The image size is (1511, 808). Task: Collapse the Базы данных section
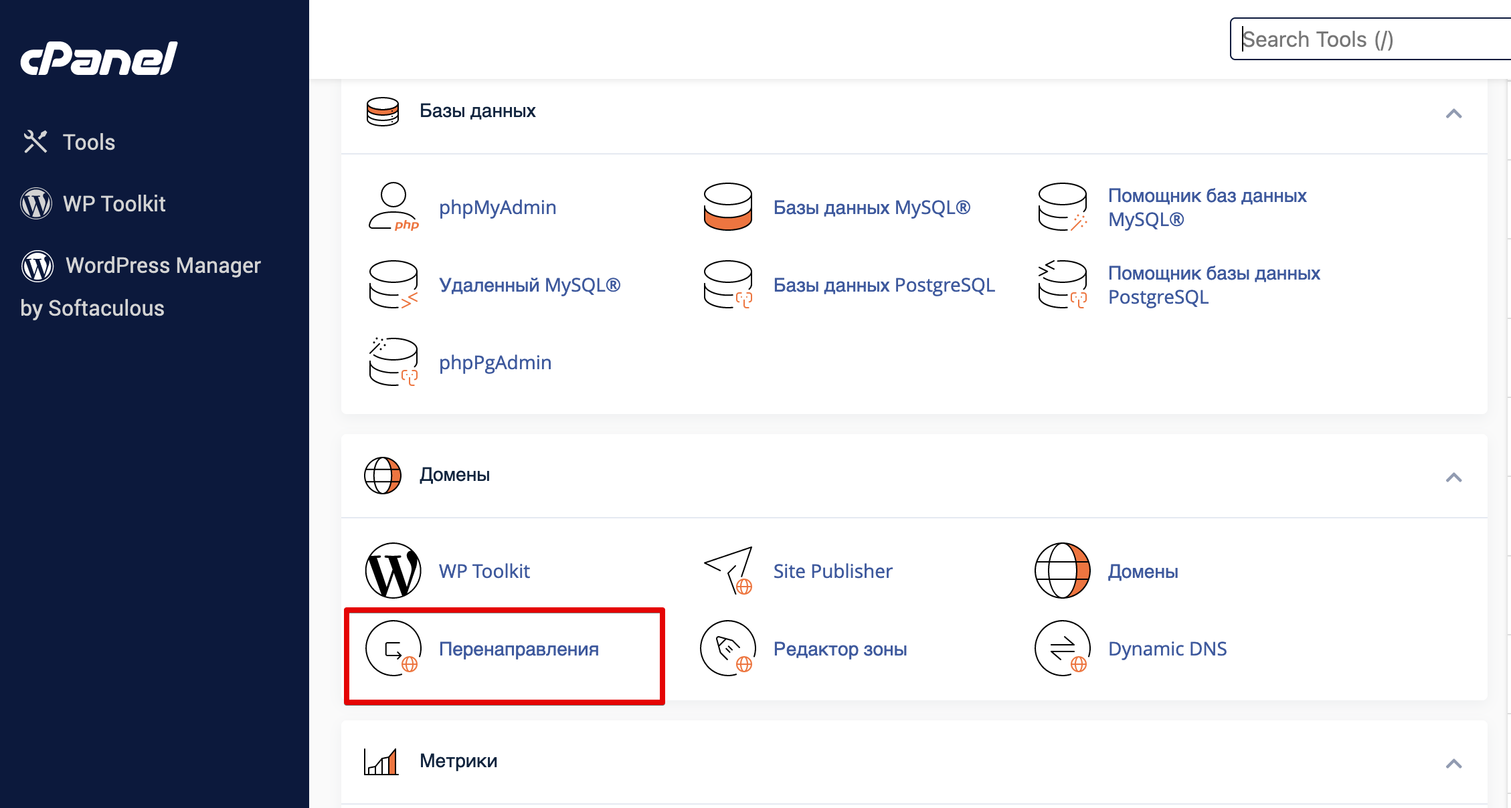click(1453, 114)
